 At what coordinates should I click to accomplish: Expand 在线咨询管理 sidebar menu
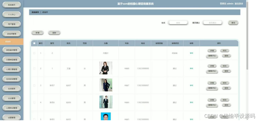point(12,79)
